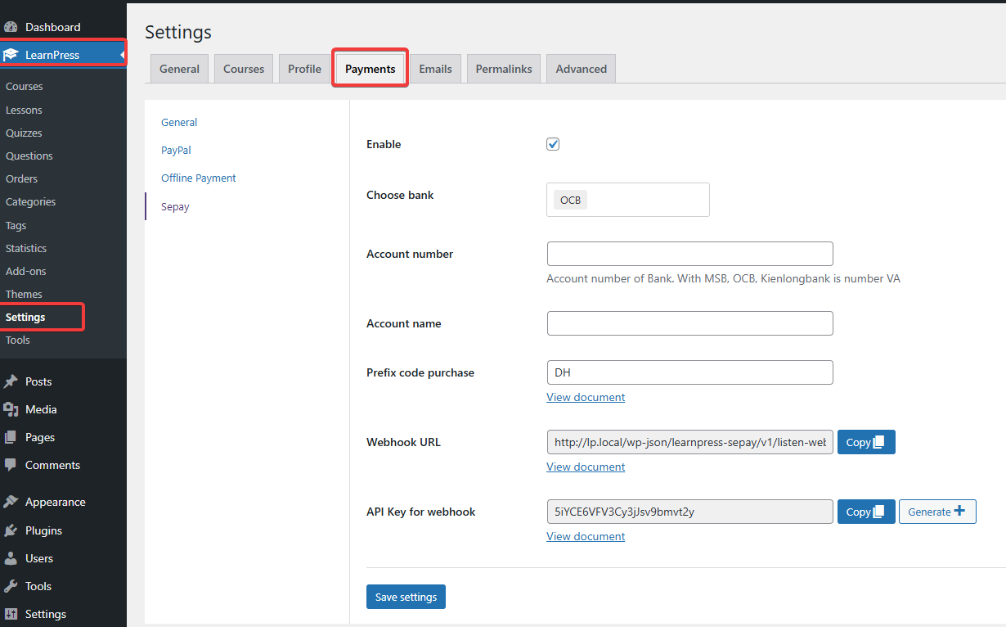
Task: Click the Media library icon
Action: pos(11,409)
